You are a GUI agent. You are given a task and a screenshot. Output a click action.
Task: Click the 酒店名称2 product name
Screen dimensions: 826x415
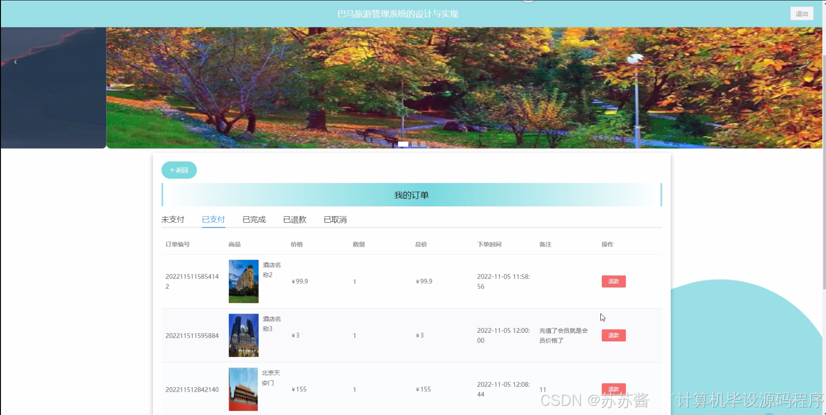click(x=272, y=270)
